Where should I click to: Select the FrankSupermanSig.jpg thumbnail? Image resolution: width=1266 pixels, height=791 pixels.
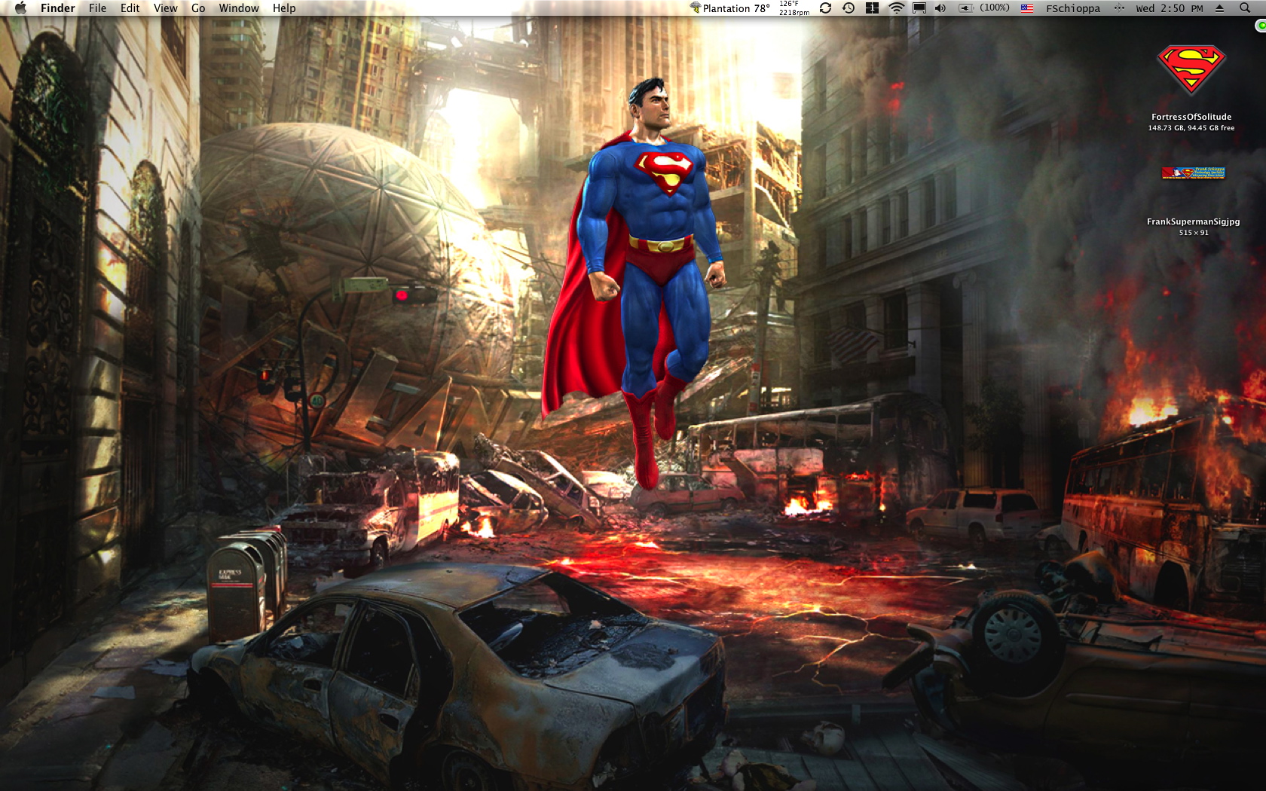click(1194, 173)
